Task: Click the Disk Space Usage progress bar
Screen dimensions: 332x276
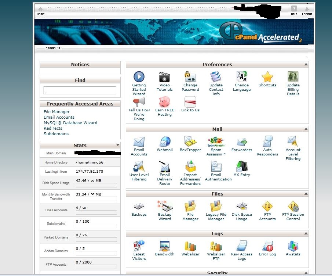Action: pyautogui.click(x=96, y=185)
